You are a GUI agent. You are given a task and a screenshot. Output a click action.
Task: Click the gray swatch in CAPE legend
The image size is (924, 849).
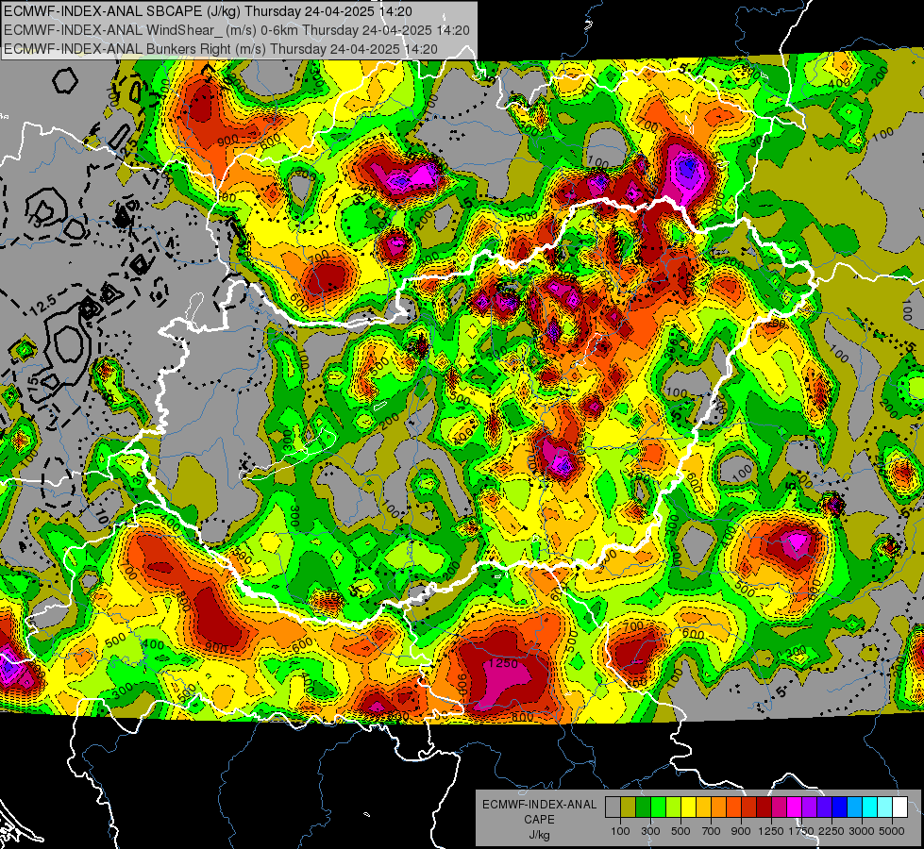click(x=613, y=807)
